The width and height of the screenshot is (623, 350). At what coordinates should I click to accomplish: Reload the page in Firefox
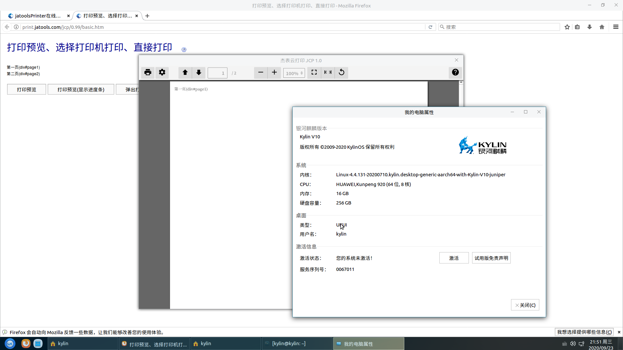pos(430,27)
